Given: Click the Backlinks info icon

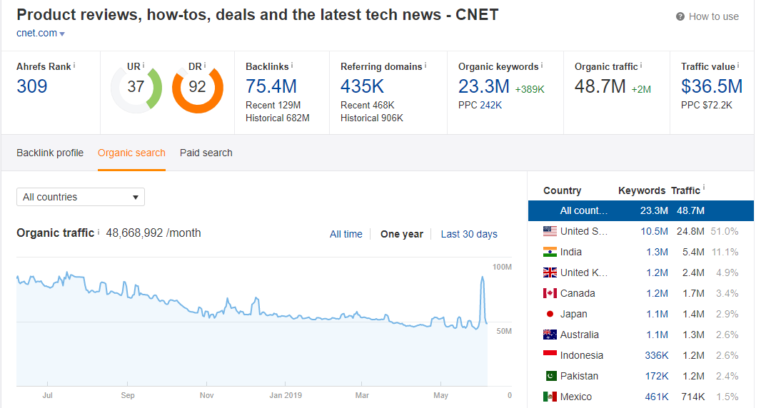Looking at the screenshot, I should (x=292, y=65).
